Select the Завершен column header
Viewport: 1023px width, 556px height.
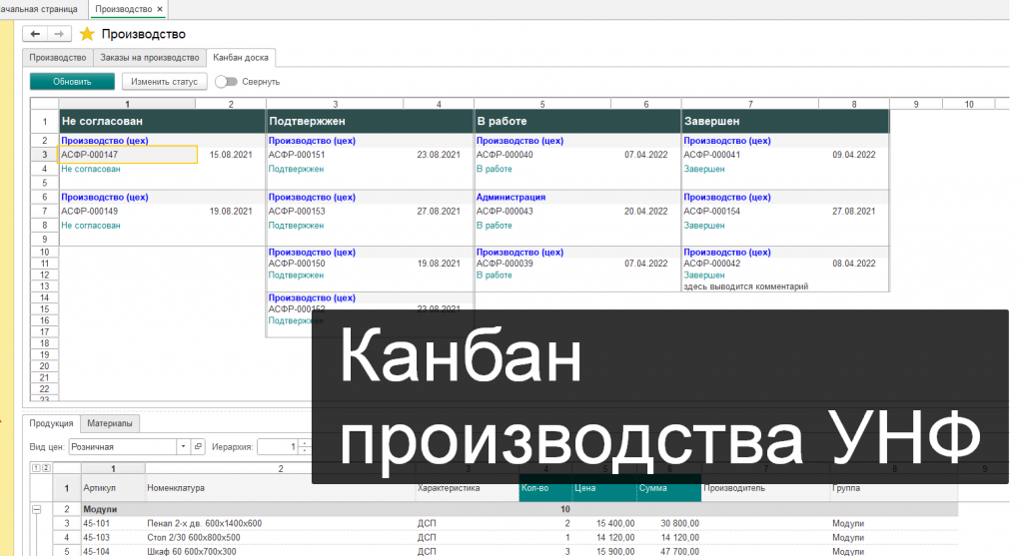(x=785, y=121)
